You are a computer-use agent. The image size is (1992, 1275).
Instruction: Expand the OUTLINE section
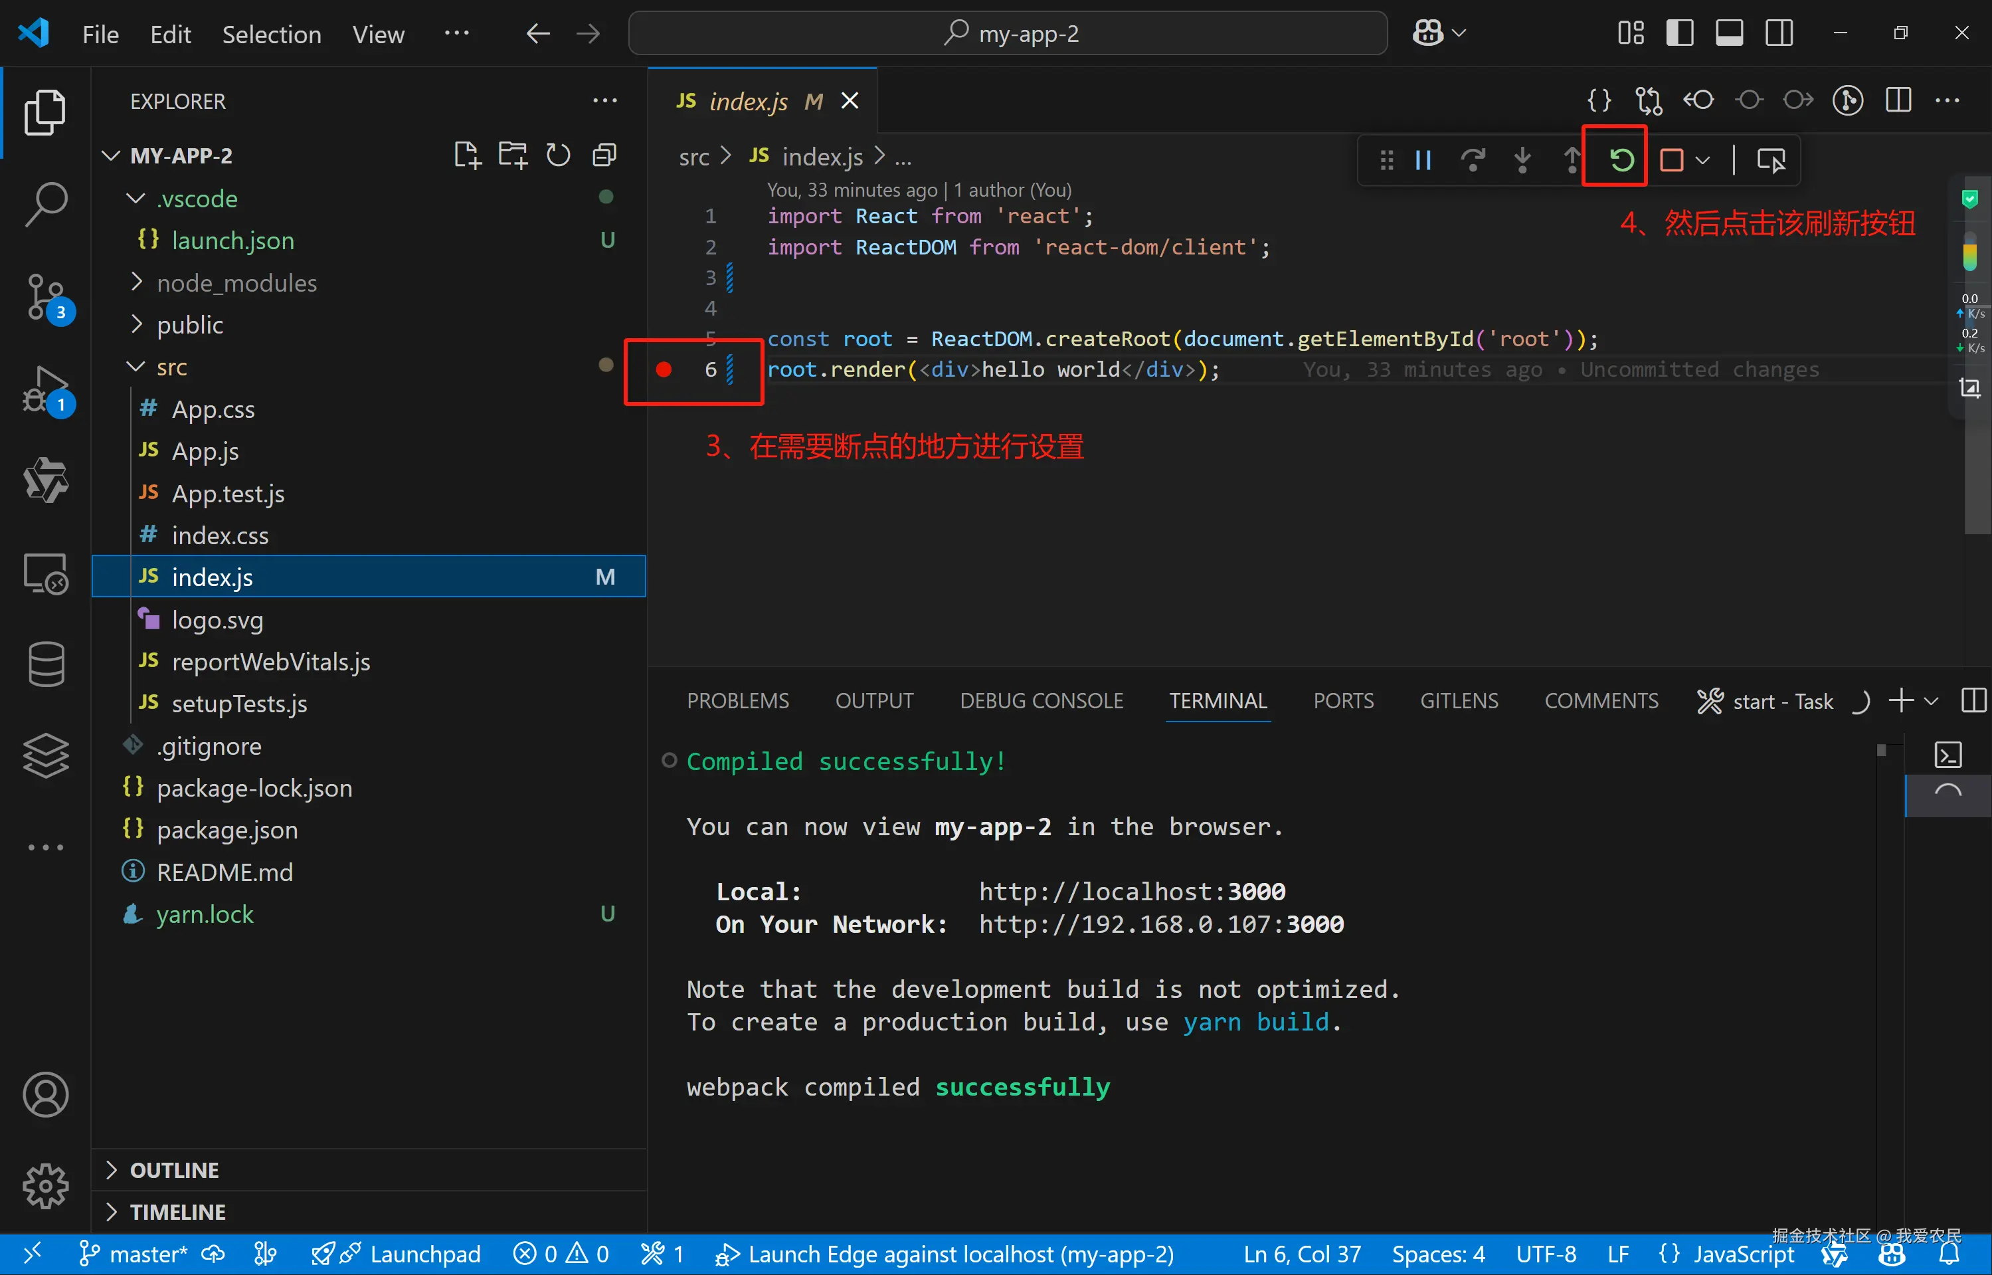(x=174, y=1170)
